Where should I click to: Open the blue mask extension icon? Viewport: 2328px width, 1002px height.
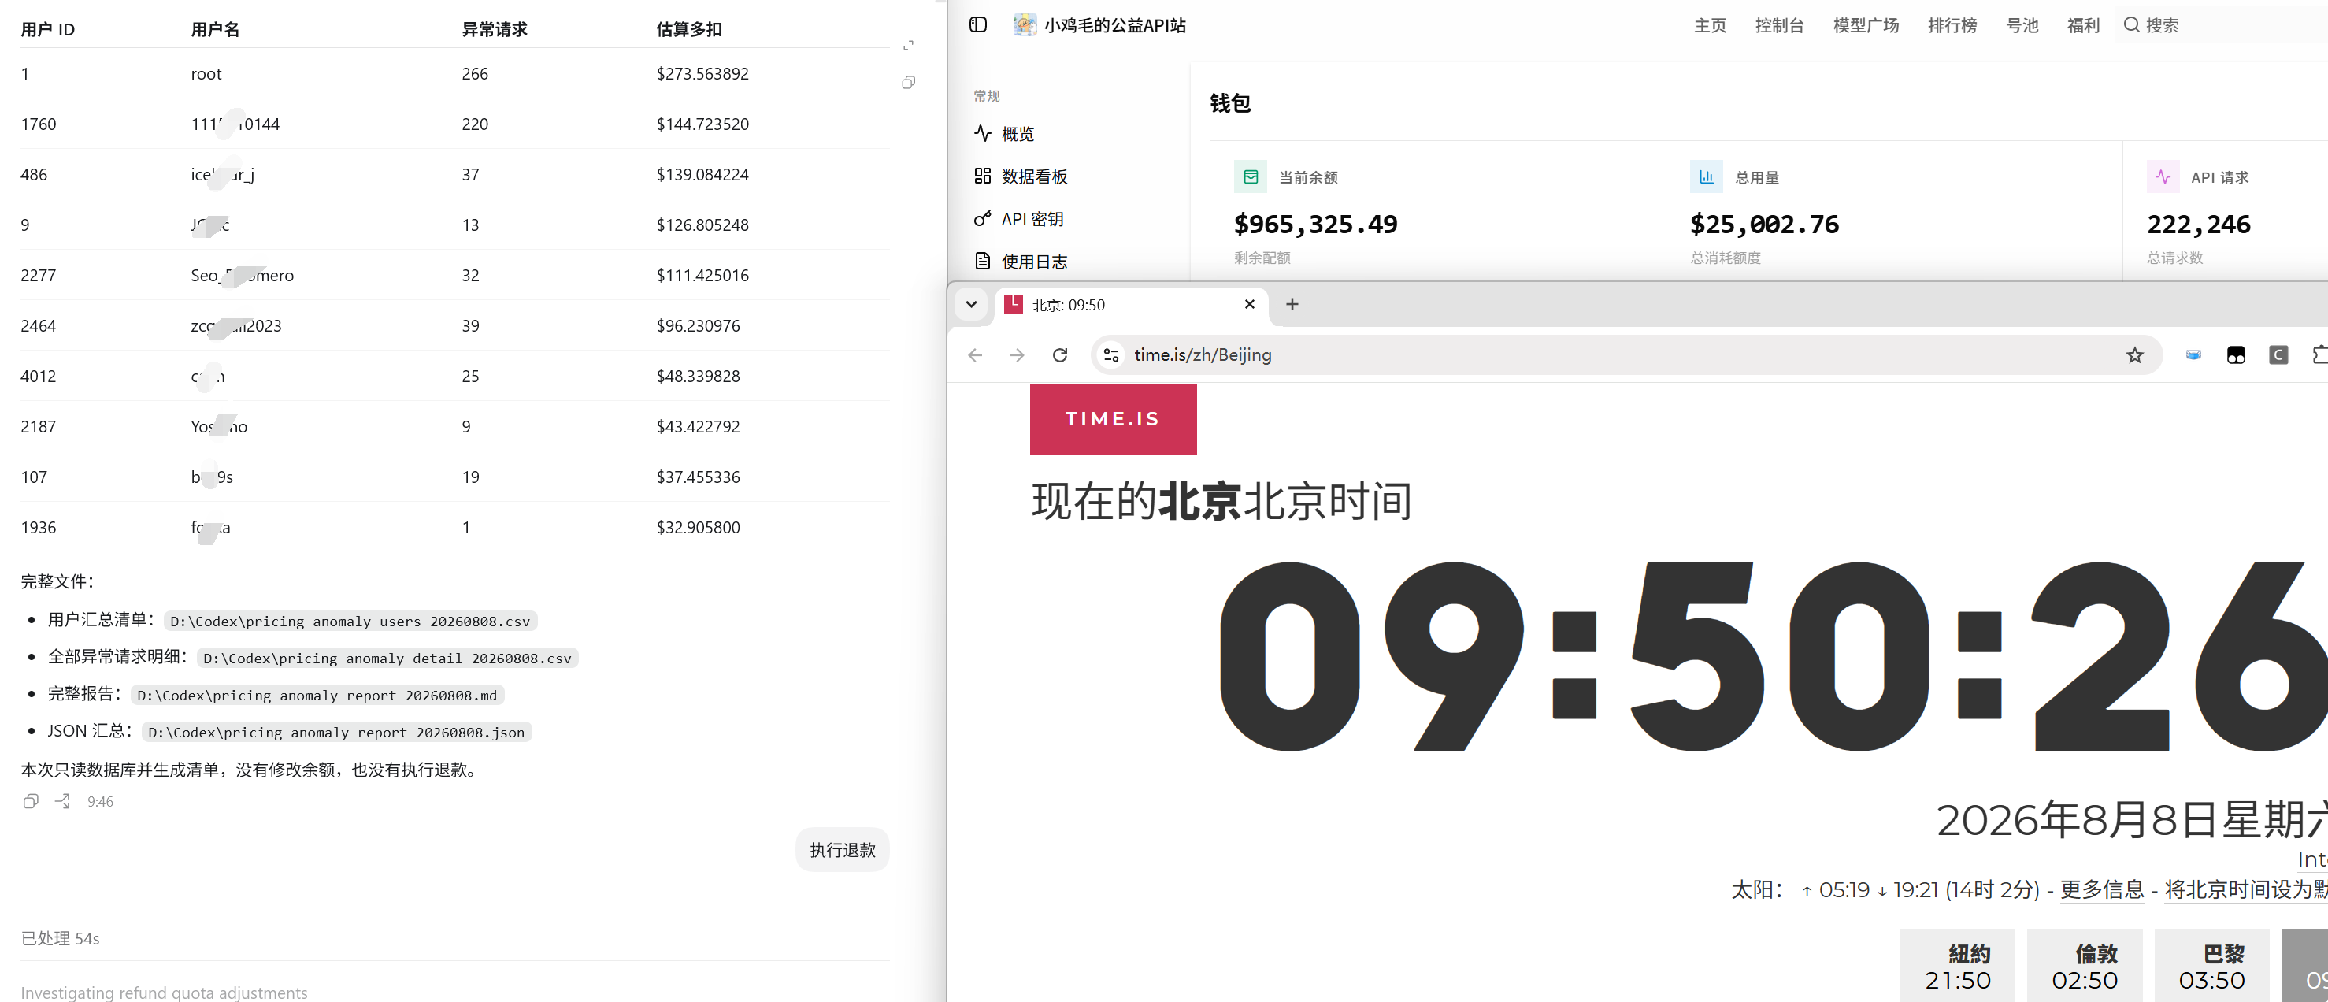[x=2193, y=355]
